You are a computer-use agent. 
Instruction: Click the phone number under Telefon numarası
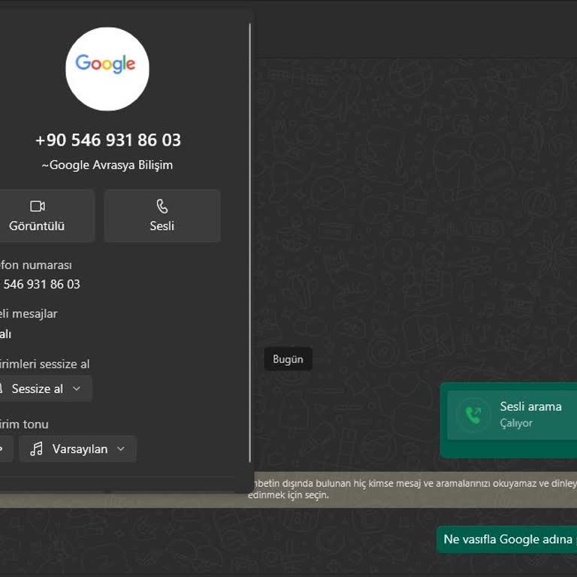(x=41, y=284)
